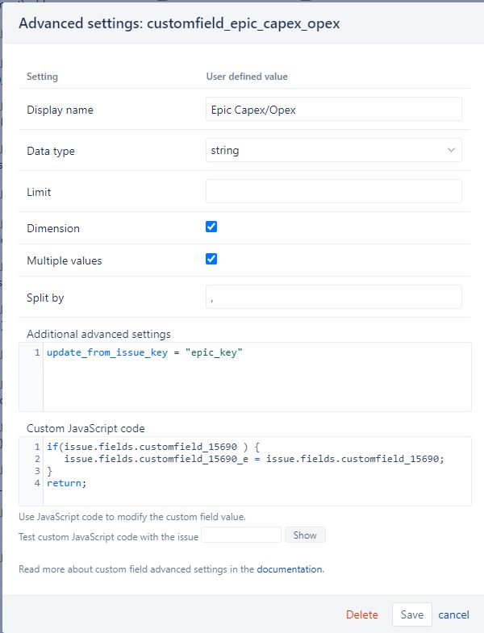Click line 1 of update_from_issue_key code

click(x=144, y=352)
